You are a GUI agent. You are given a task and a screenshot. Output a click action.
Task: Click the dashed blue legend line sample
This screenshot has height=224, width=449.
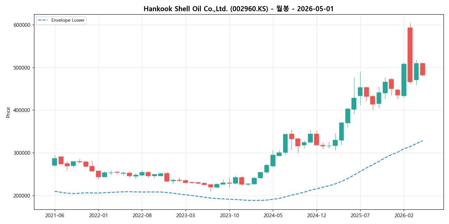pyautogui.click(x=43, y=20)
